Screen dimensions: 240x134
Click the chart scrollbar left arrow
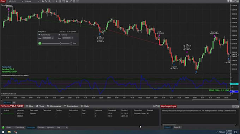pyautogui.click(x=1, y=100)
